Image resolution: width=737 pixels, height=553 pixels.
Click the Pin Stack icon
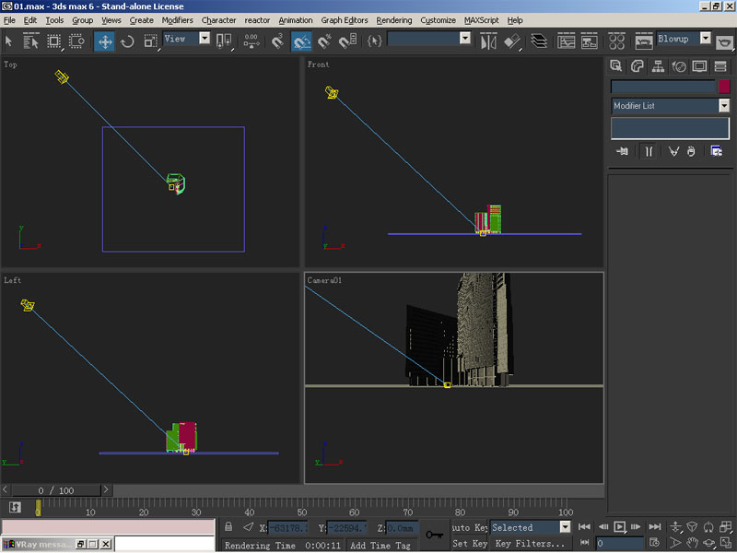click(623, 151)
